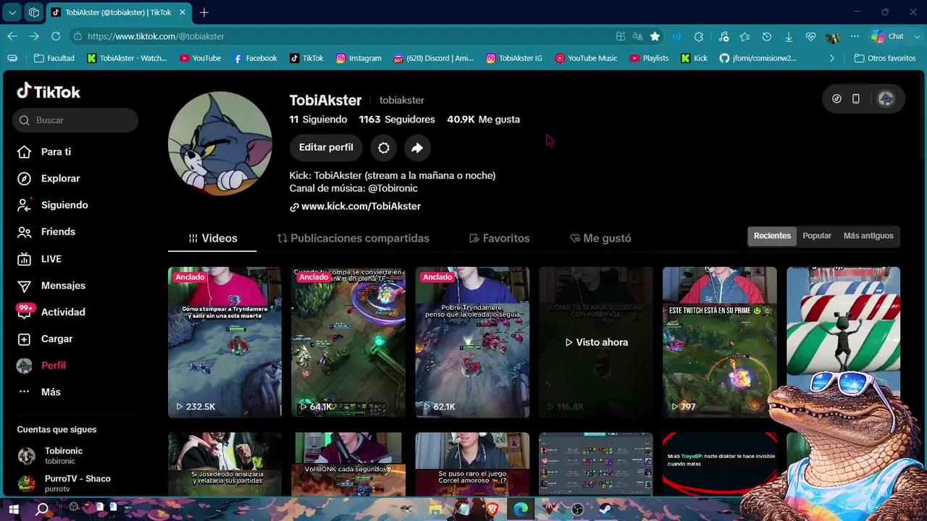Open the Instagram bookmark
The image size is (927, 521).
coord(358,58)
